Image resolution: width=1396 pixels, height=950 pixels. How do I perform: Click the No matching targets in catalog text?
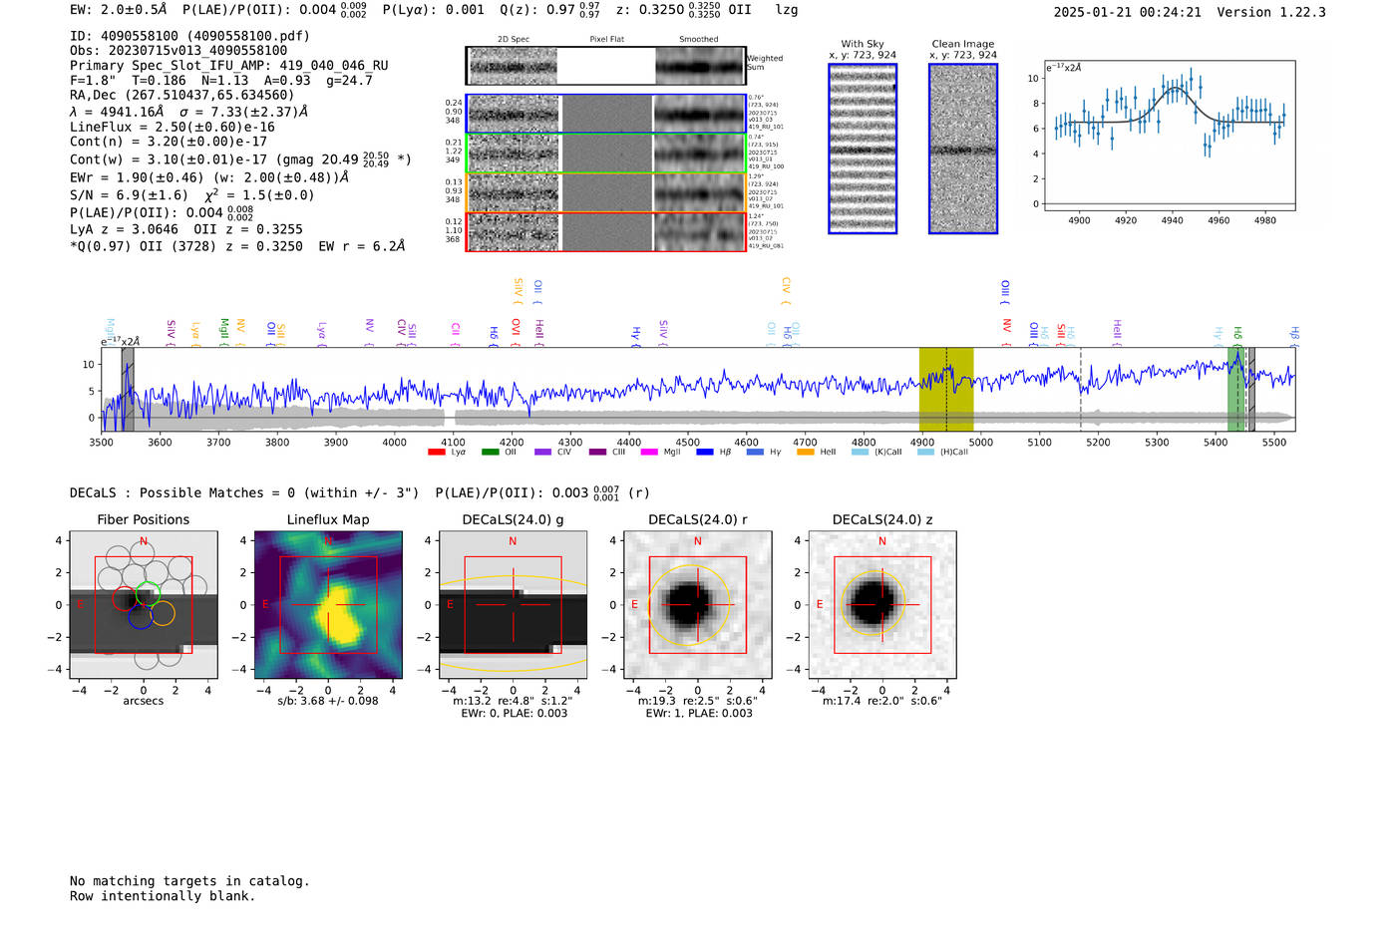click(x=189, y=881)
